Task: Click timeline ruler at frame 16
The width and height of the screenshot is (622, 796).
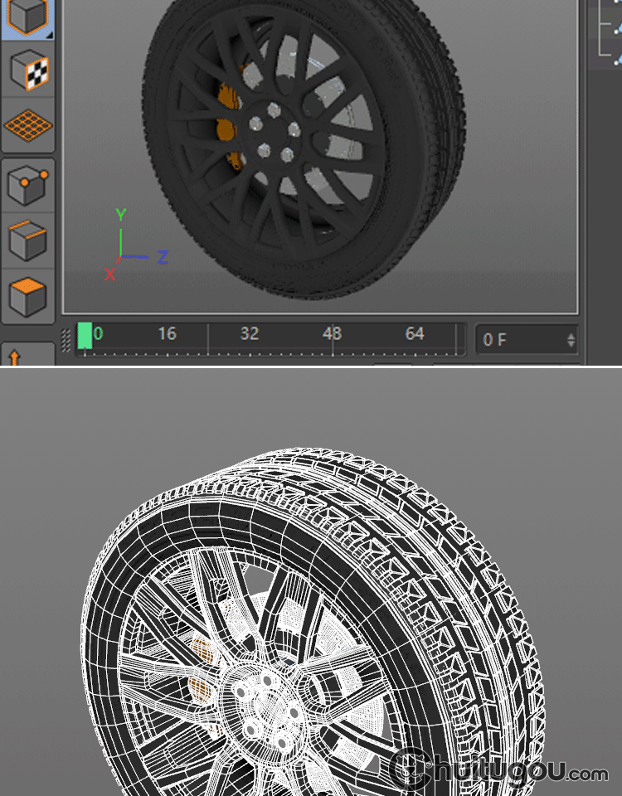Action: pyautogui.click(x=167, y=333)
